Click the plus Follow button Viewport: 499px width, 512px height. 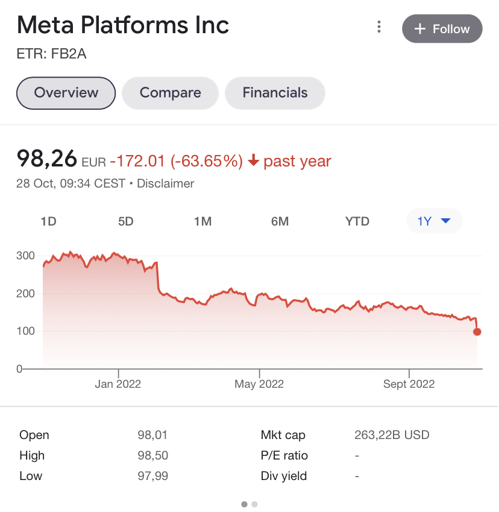(x=443, y=29)
